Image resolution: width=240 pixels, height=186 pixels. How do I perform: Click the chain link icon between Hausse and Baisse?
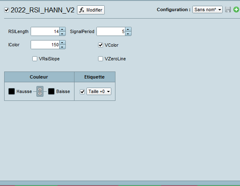tap(40, 91)
